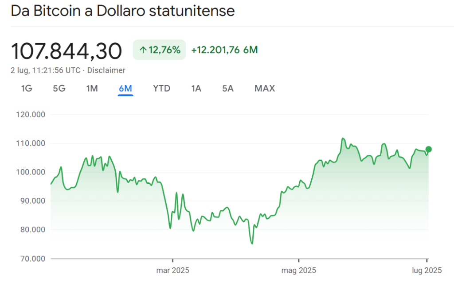
Task: Click the 2 lug UTC timestamp
Action: [46, 70]
